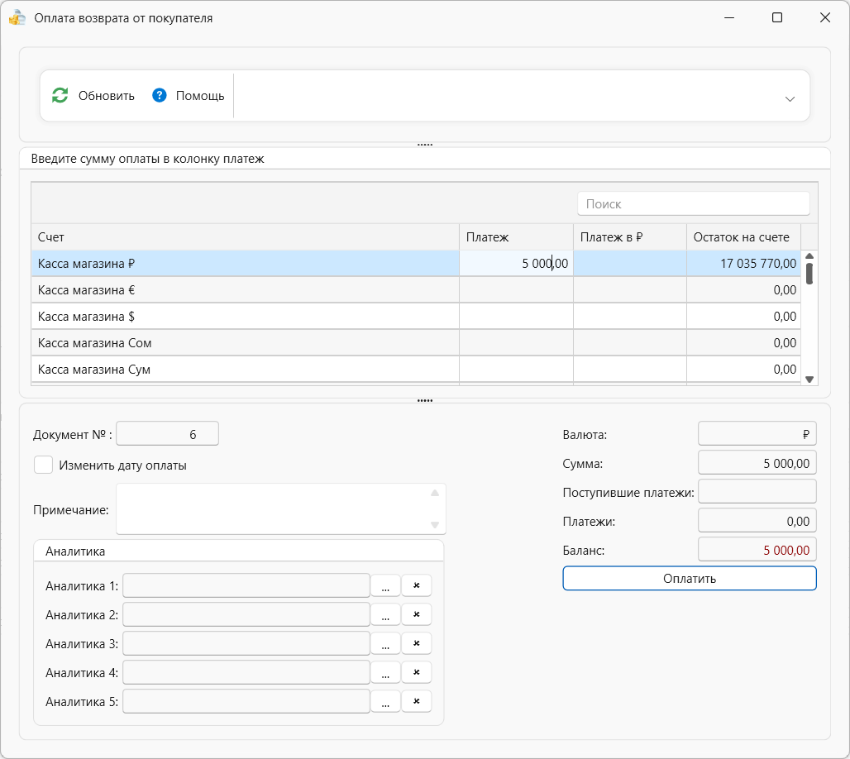Image resolution: width=850 pixels, height=759 pixels.
Task: Click the Аналитика 1 input field
Action: pyautogui.click(x=246, y=585)
